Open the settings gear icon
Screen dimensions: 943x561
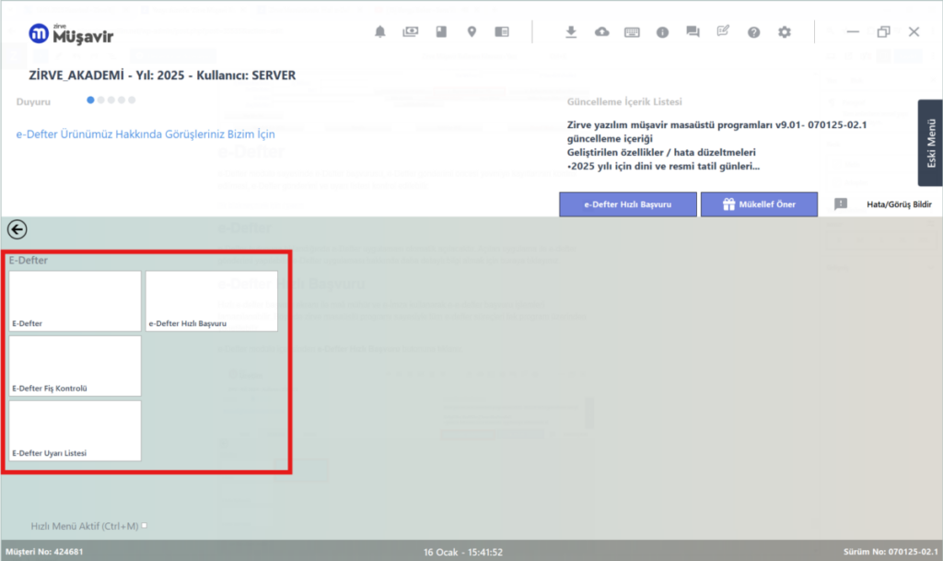pos(785,32)
